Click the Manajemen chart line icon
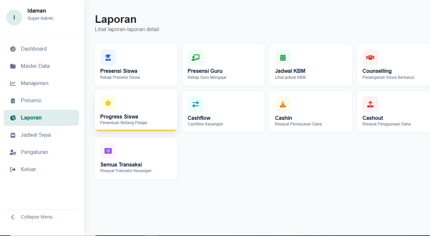 tap(13, 83)
